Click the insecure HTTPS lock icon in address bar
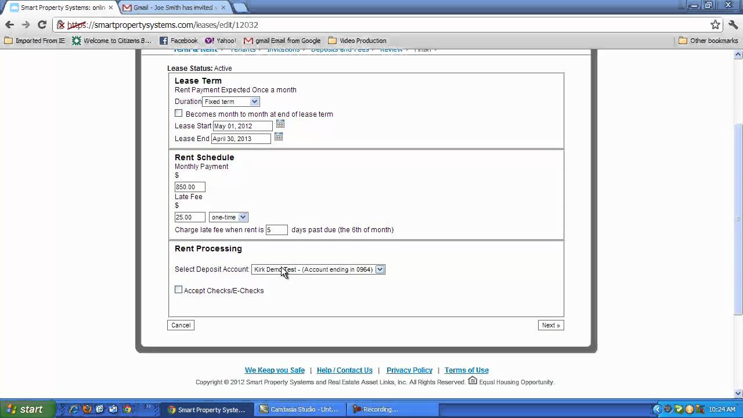Screen dimensions: 743x418 pos(60,25)
